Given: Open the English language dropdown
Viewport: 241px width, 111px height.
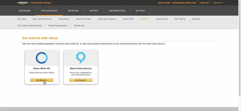Looking at the screenshot, I should coord(218,3).
